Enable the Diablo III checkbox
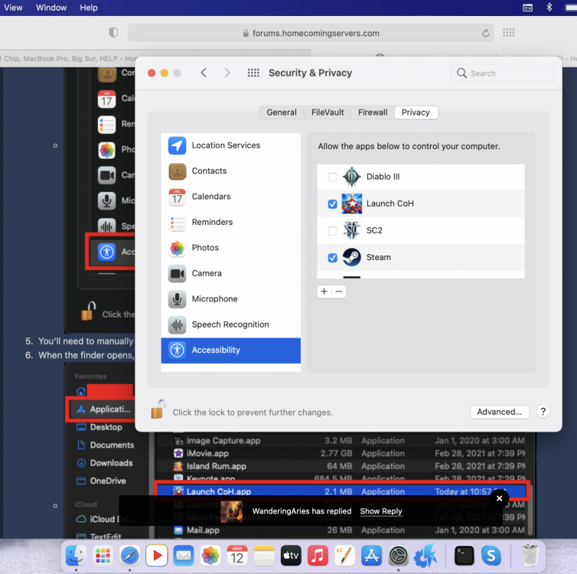Viewport: 577px width, 574px height. (332, 178)
